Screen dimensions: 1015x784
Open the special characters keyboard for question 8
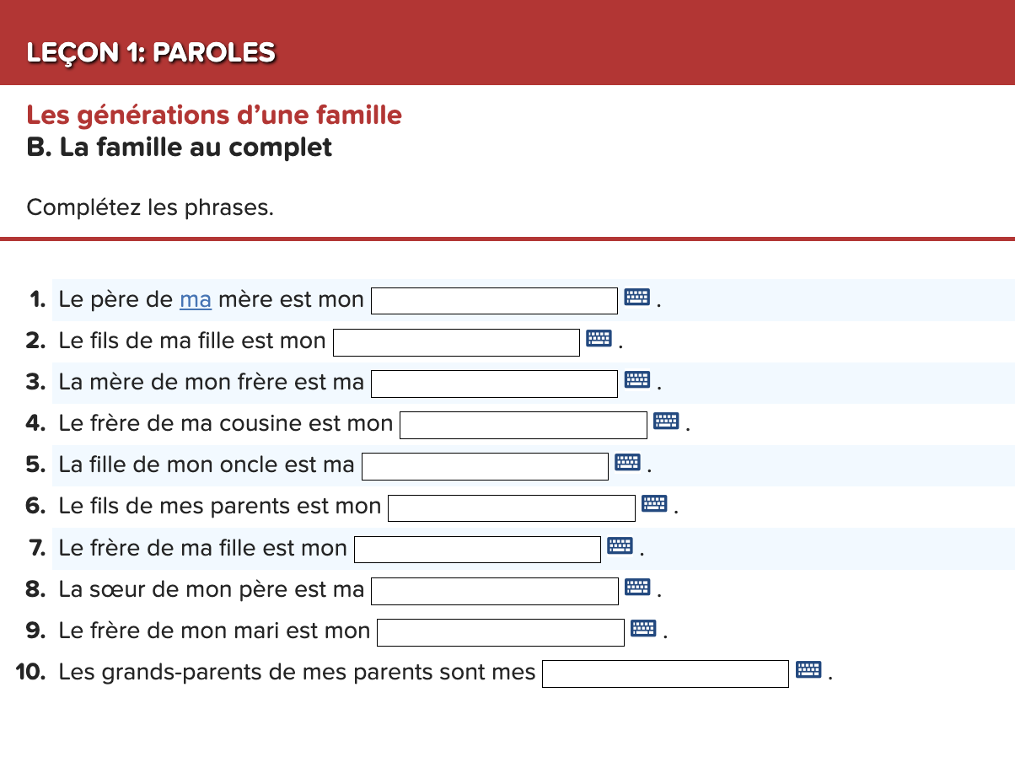tap(637, 587)
